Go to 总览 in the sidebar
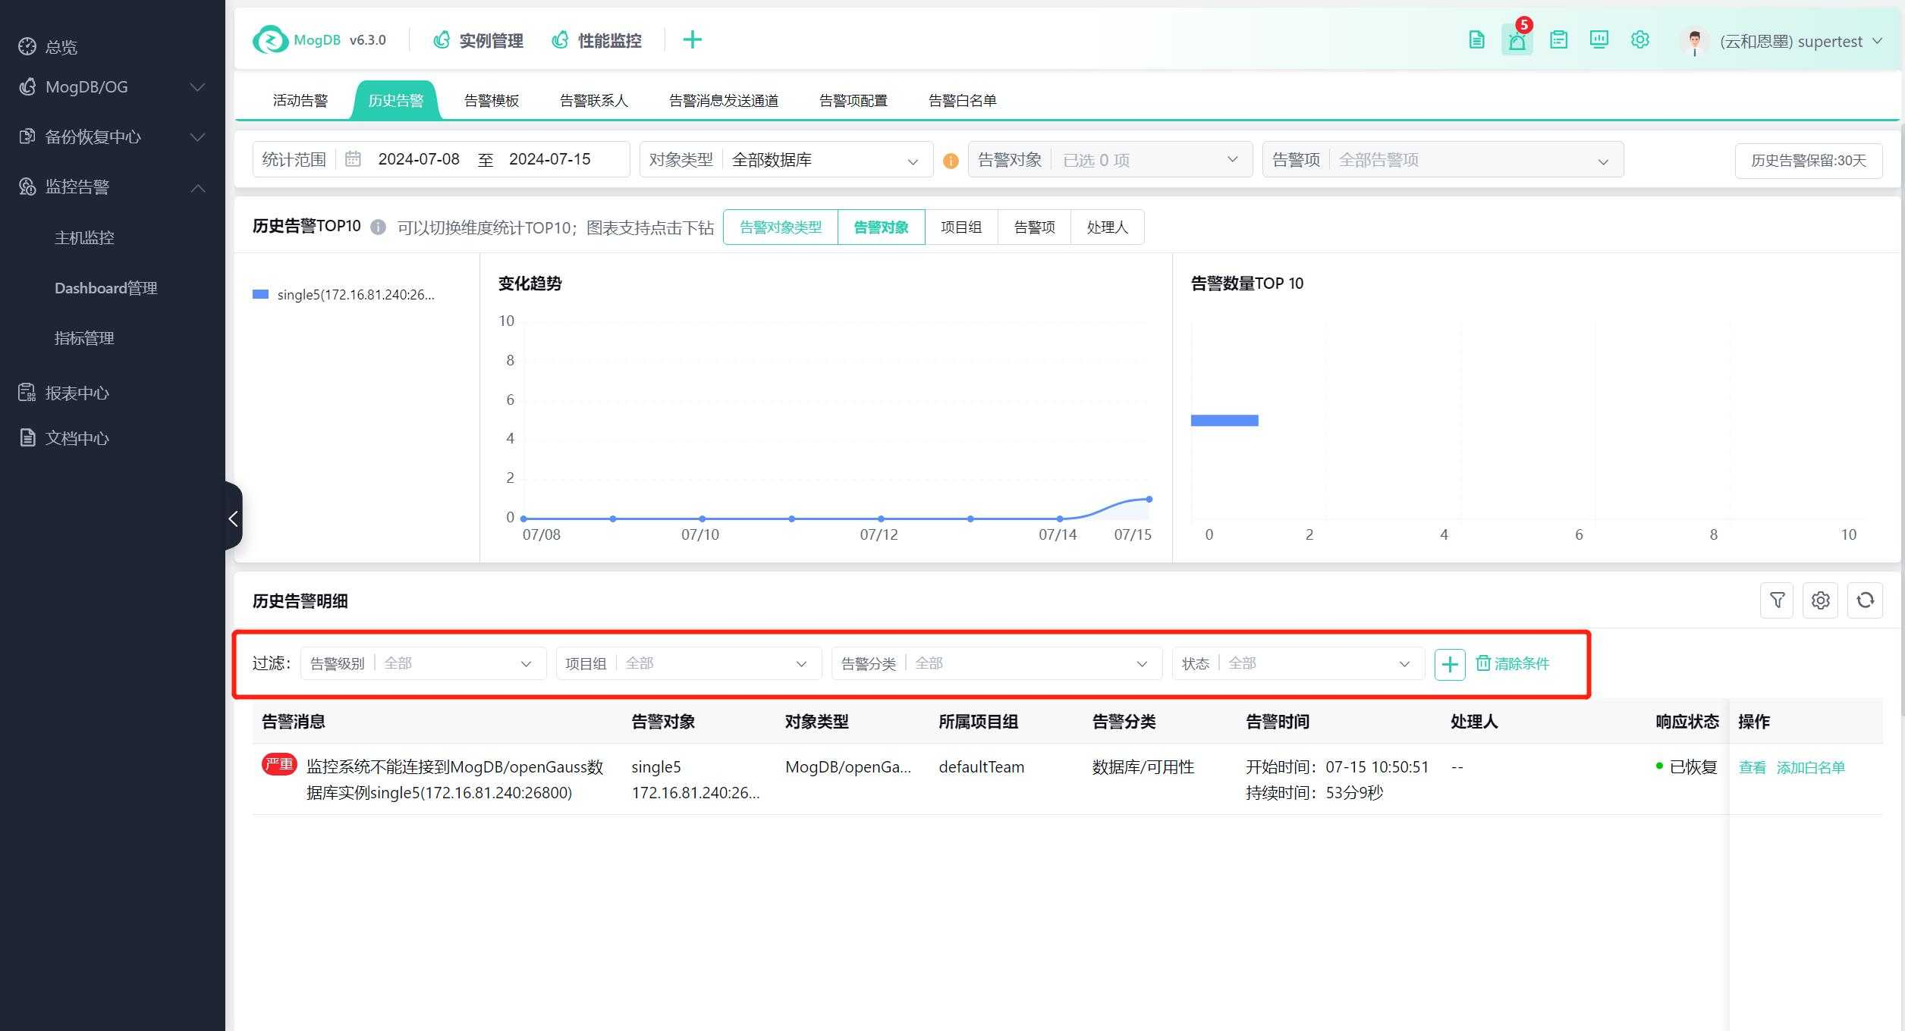 point(61,47)
